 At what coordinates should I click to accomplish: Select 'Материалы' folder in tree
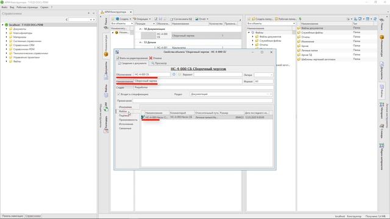[x=19, y=37]
